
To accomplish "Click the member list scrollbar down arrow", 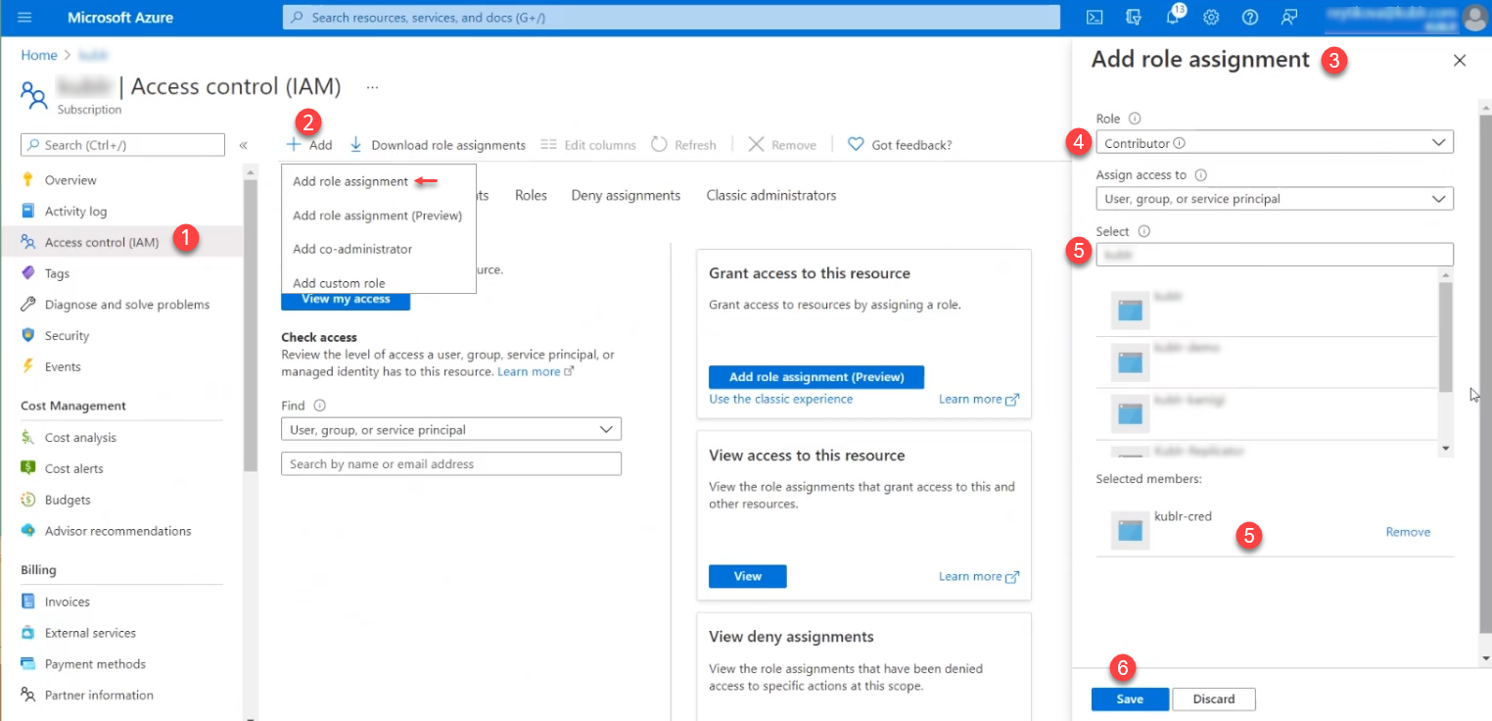I will [1445, 449].
